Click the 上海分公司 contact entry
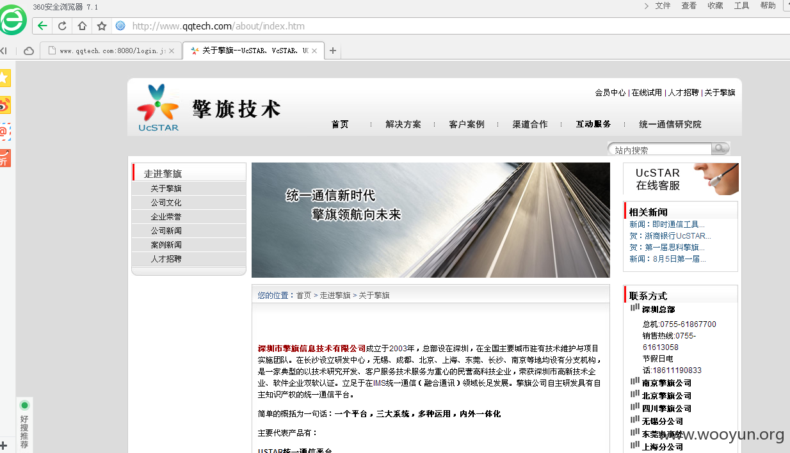The height and width of the screenshot is (453, 790). [x=663, y=447]
